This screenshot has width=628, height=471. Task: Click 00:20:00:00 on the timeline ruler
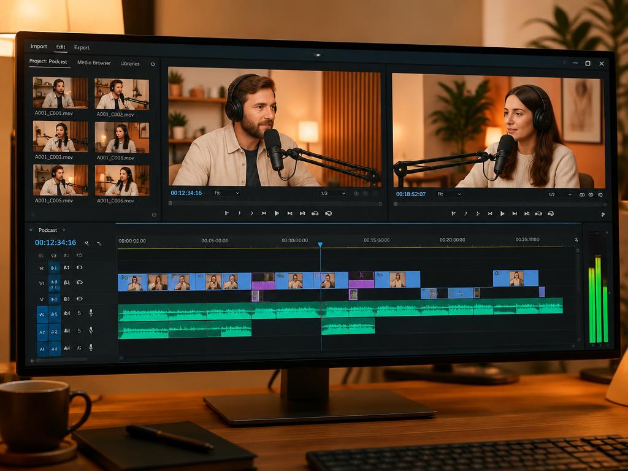click(452, 240)
